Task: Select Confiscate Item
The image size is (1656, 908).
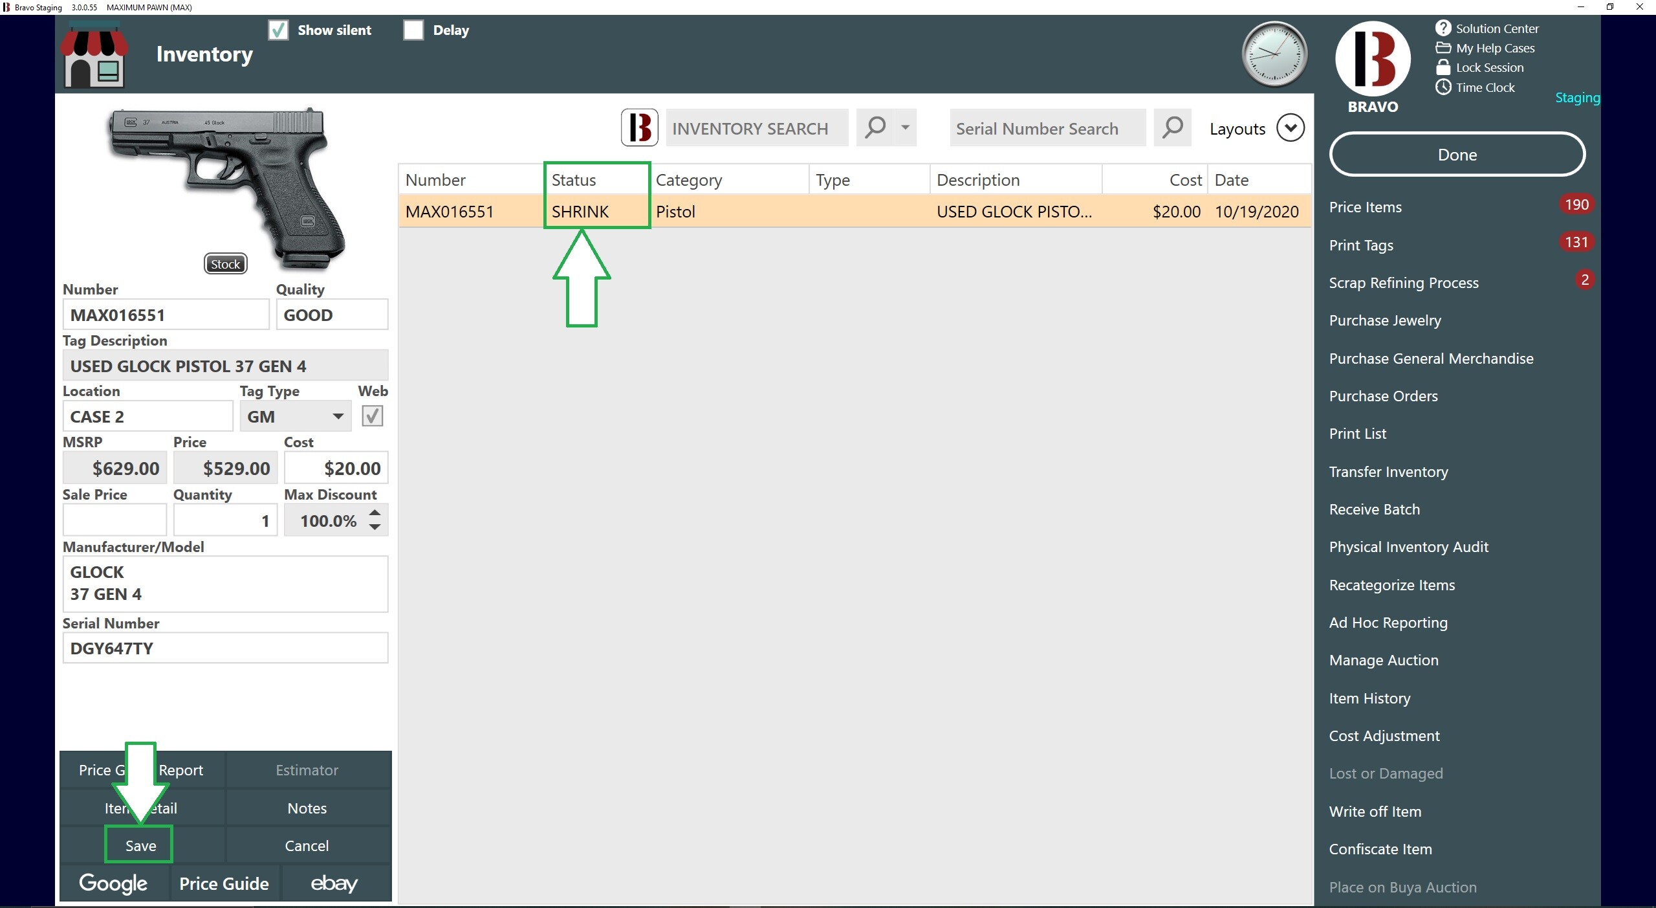Action: click(x=1380, y=849)
